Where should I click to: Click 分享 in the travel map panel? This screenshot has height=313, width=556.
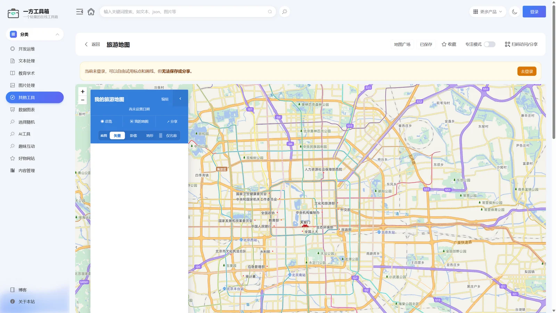(x=172, y=121)
